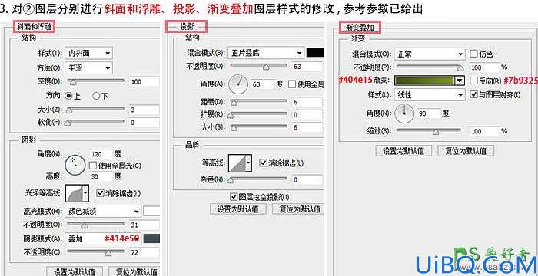Toggle the 仿色 checkbox

tap(473, 54)
